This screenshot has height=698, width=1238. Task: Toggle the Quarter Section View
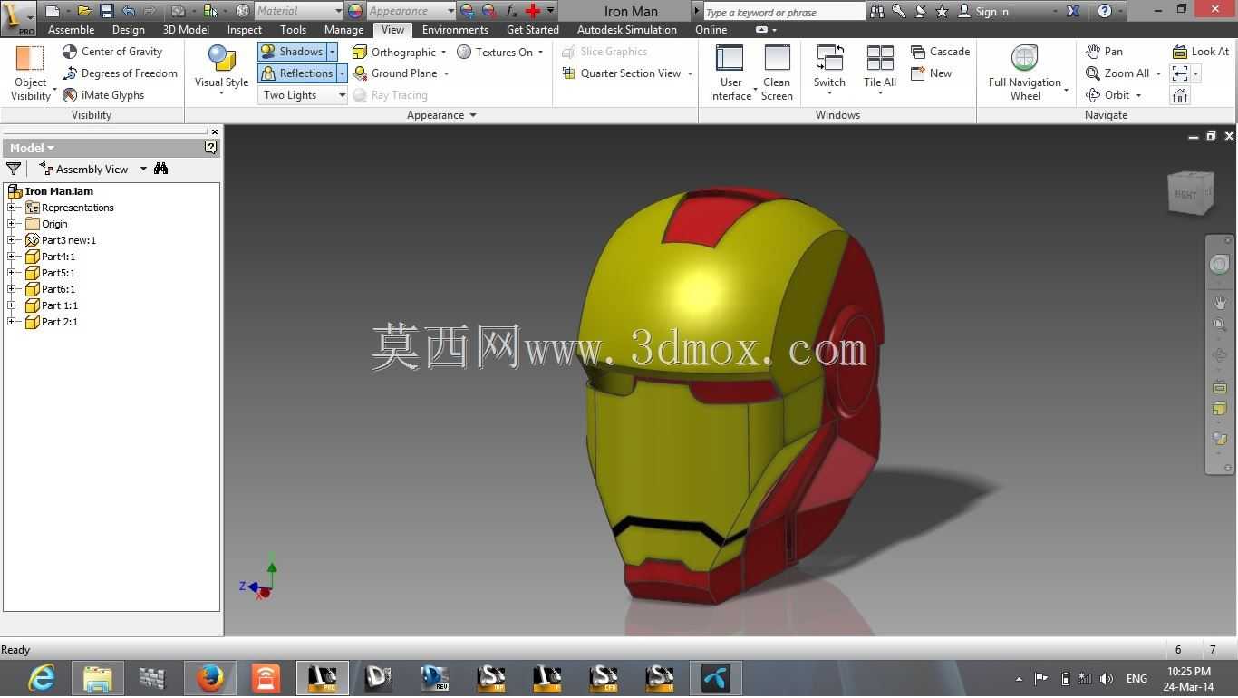(622, 73)
